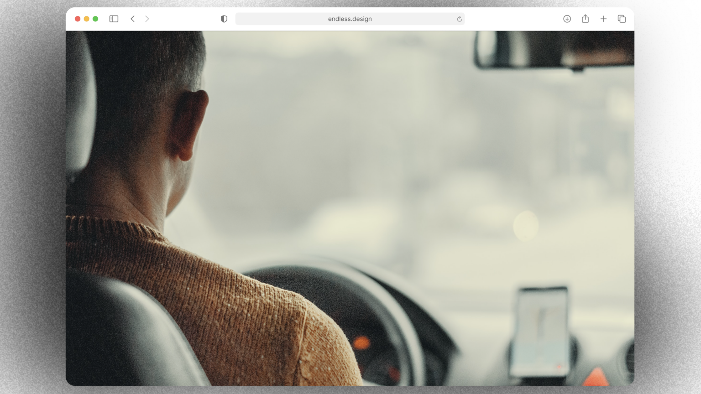Go back to the previous page

[x=133, y=19]
